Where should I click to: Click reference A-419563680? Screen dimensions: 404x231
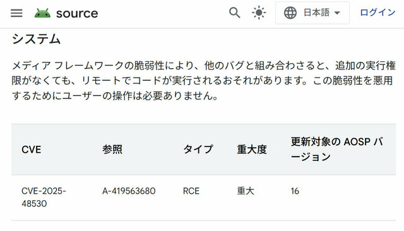click(x=129, y=191)
